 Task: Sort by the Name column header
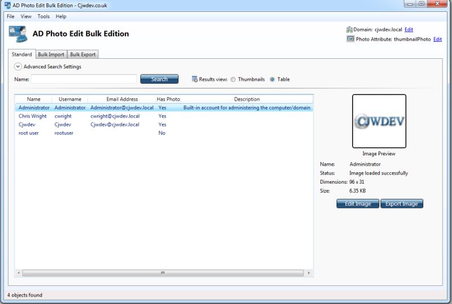click(x=33, y=99)
